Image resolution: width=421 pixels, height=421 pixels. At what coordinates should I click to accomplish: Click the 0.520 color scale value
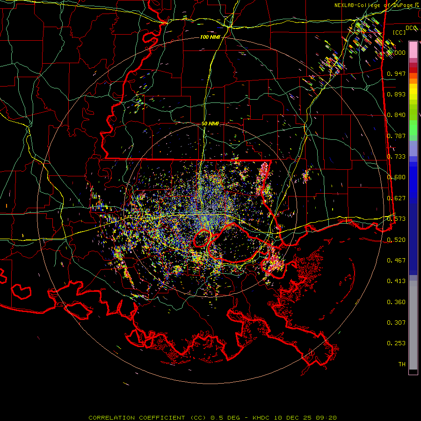396,240
